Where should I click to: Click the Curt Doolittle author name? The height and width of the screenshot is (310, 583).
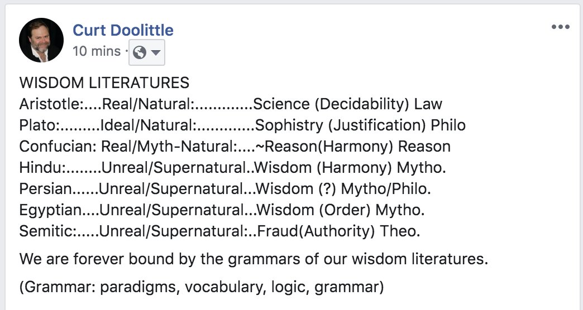pos(123,30)
